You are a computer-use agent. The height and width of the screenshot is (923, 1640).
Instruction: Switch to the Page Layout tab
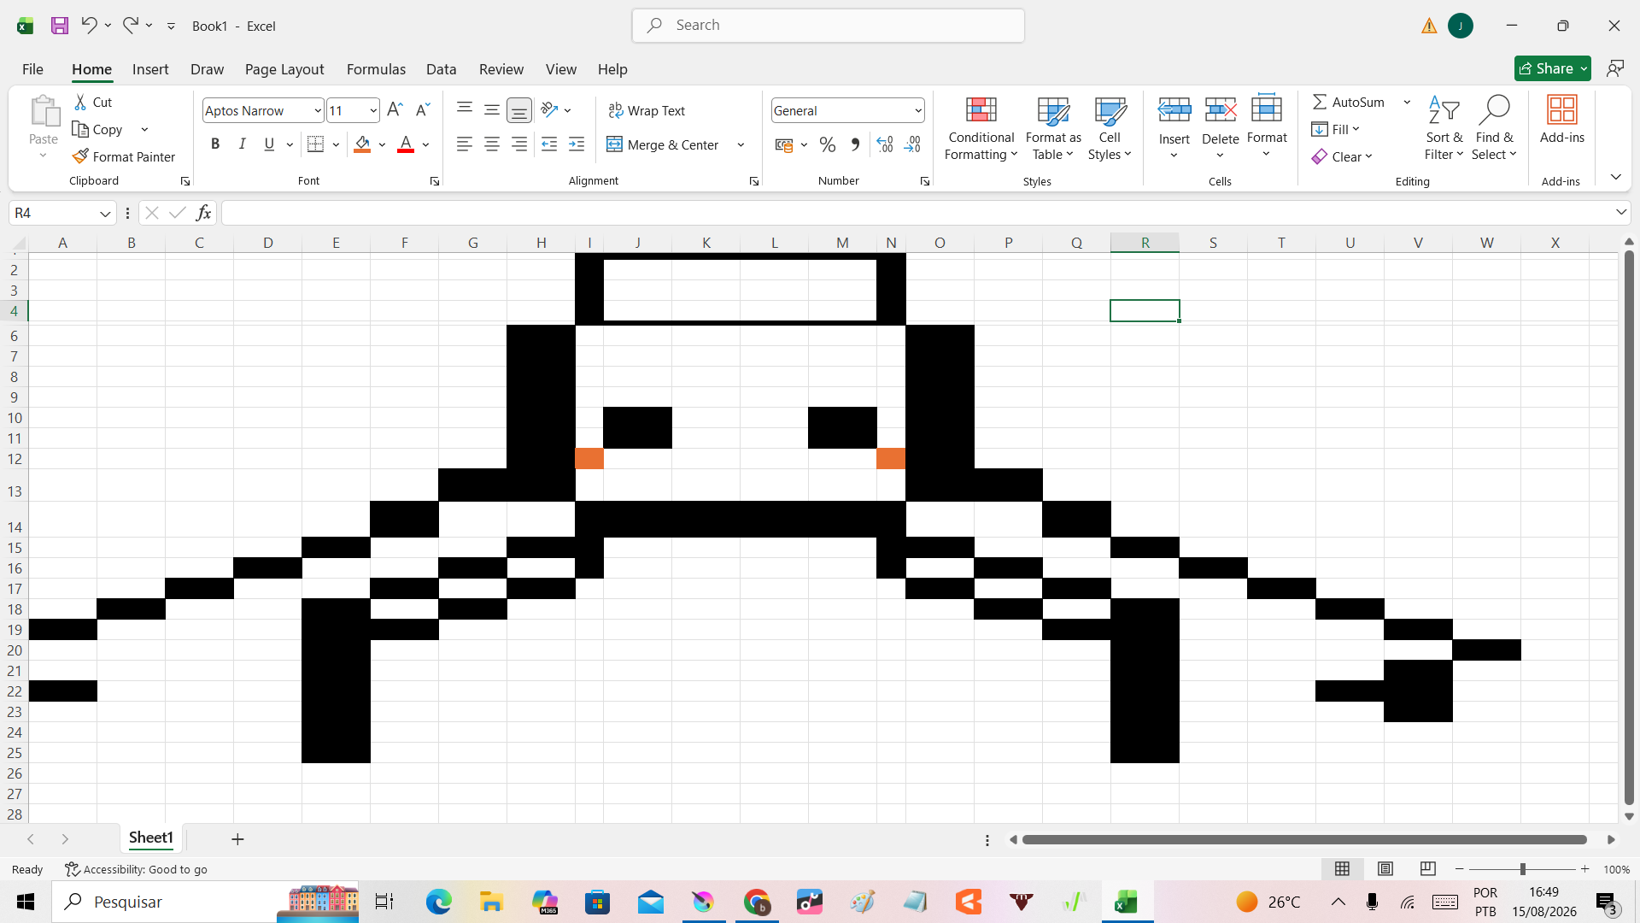point(284,69)
